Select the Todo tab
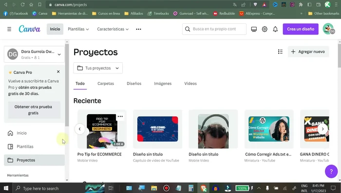Viewport: 341px width, 193px height. point(80,84)
